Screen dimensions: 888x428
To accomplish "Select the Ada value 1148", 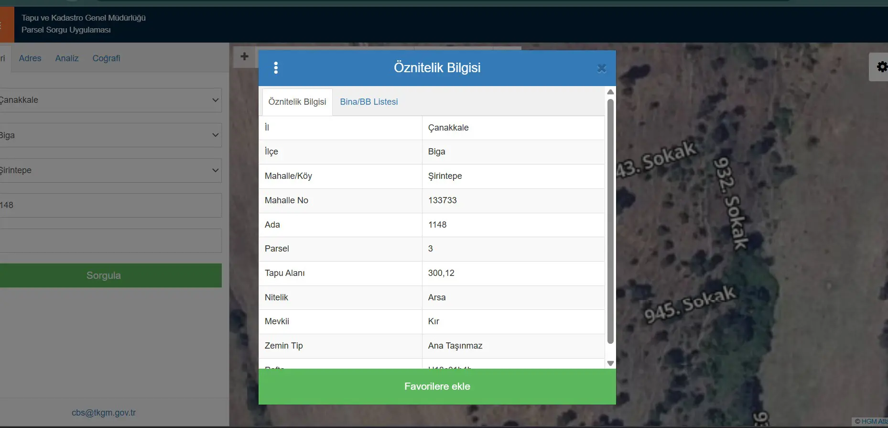I will (437, 225).
